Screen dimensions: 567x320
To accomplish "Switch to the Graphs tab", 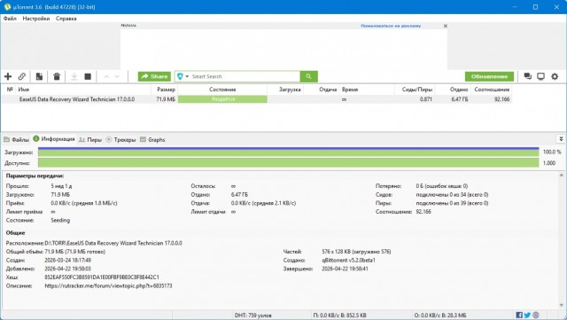I will pyautogui.click(x=152, y=140).
